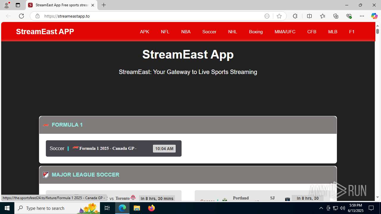Click the taskbar search box

point(57,208)
